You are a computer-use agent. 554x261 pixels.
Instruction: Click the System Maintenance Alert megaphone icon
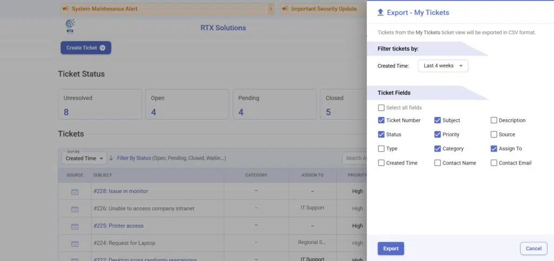[65, 9]
